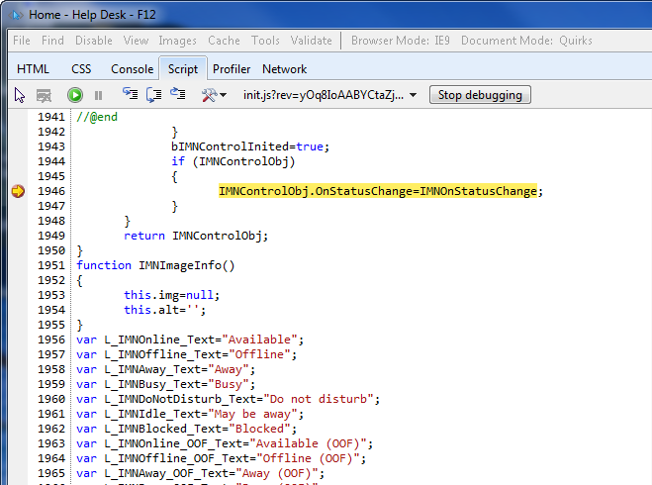Click the clear browser cache icon

coord(44,95)
